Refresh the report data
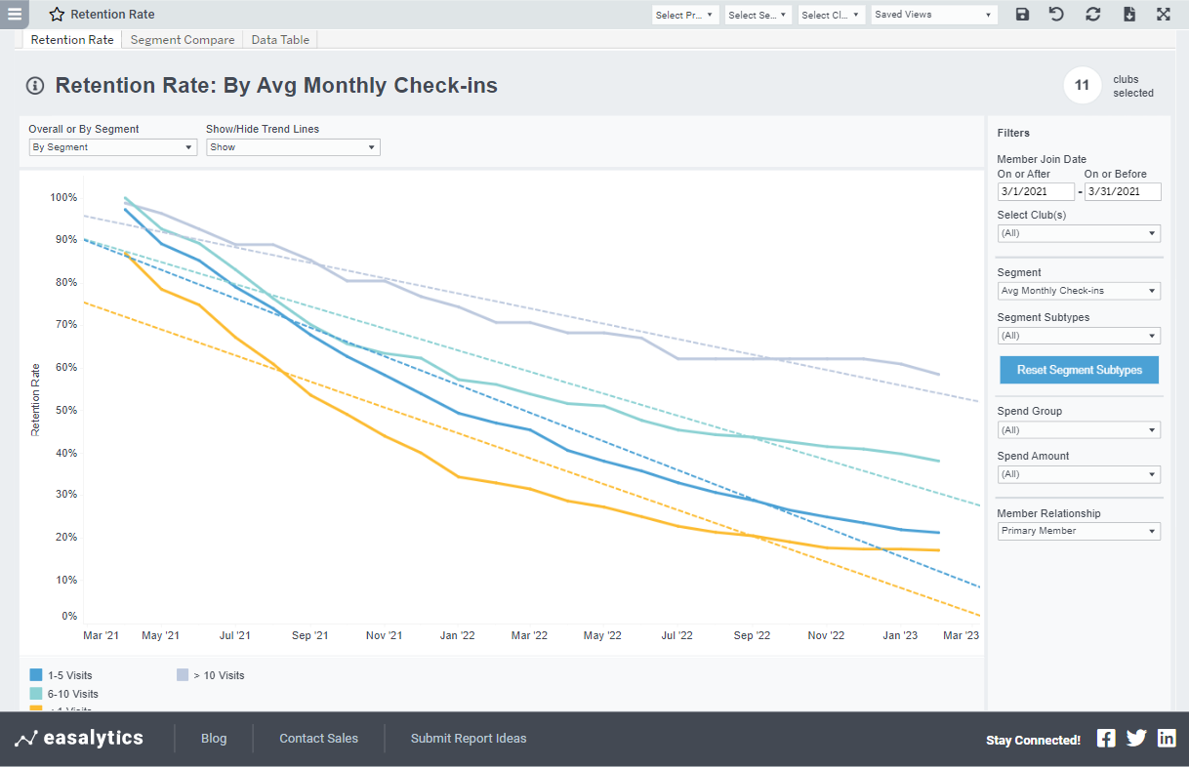 click(x=1092, y=14)
